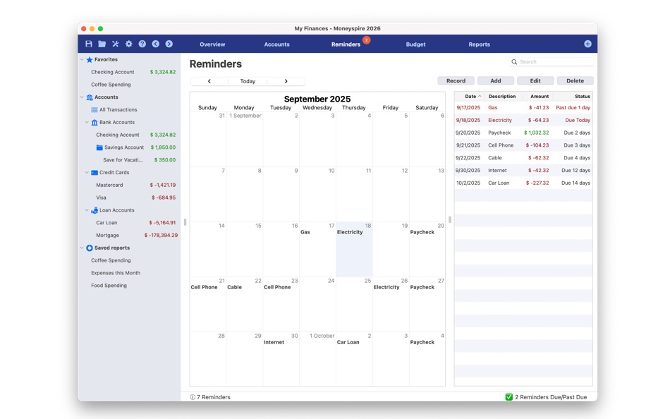Click the Saved reports circle icon

pyautogui.click(x=90, y=248)
